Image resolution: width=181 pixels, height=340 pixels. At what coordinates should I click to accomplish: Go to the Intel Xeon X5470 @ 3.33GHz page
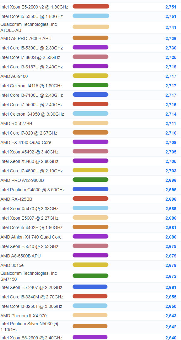(x=30, y=209)
